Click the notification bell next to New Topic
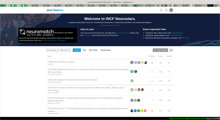The image size is (220, 120). point(171,50)
